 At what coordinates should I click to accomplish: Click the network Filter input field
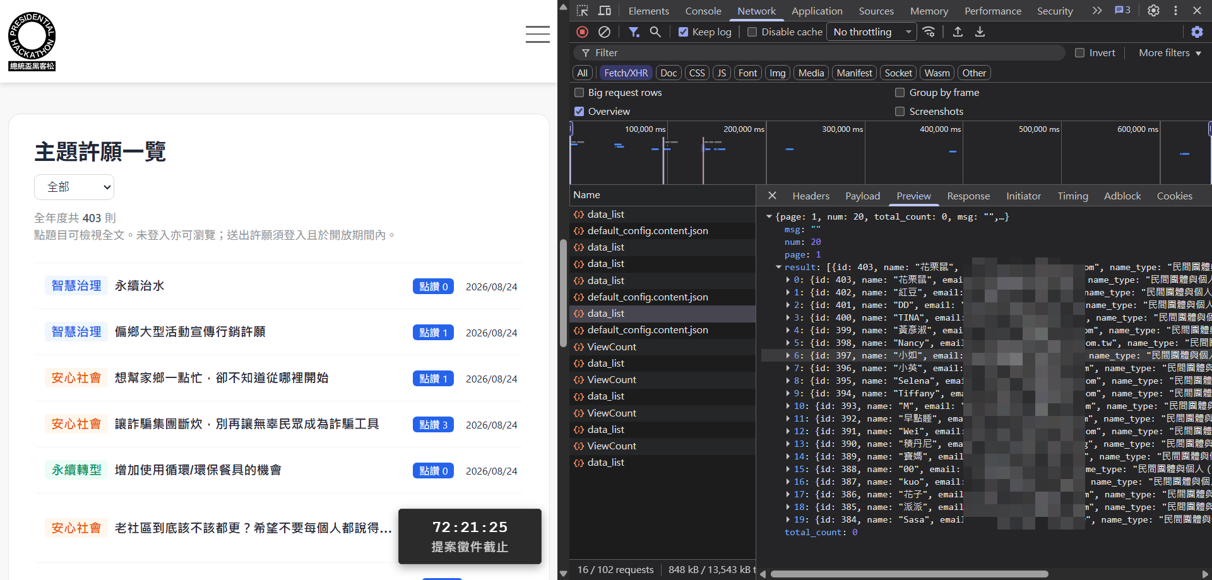click(821, 53)
